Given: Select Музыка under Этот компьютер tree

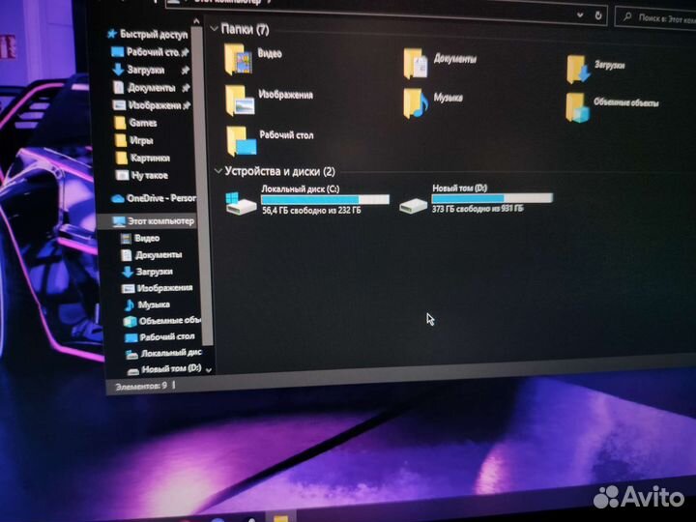Looking at the screenshot, I should tap(147, 304).
